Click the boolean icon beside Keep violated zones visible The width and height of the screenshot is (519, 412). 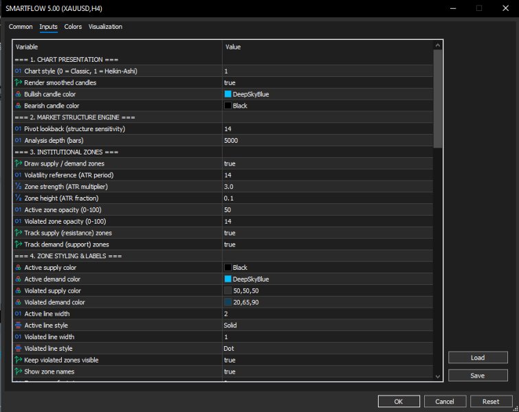[x=18, y=360]
